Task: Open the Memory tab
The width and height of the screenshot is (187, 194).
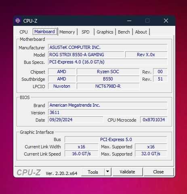Action: click(x=67, y=32)
